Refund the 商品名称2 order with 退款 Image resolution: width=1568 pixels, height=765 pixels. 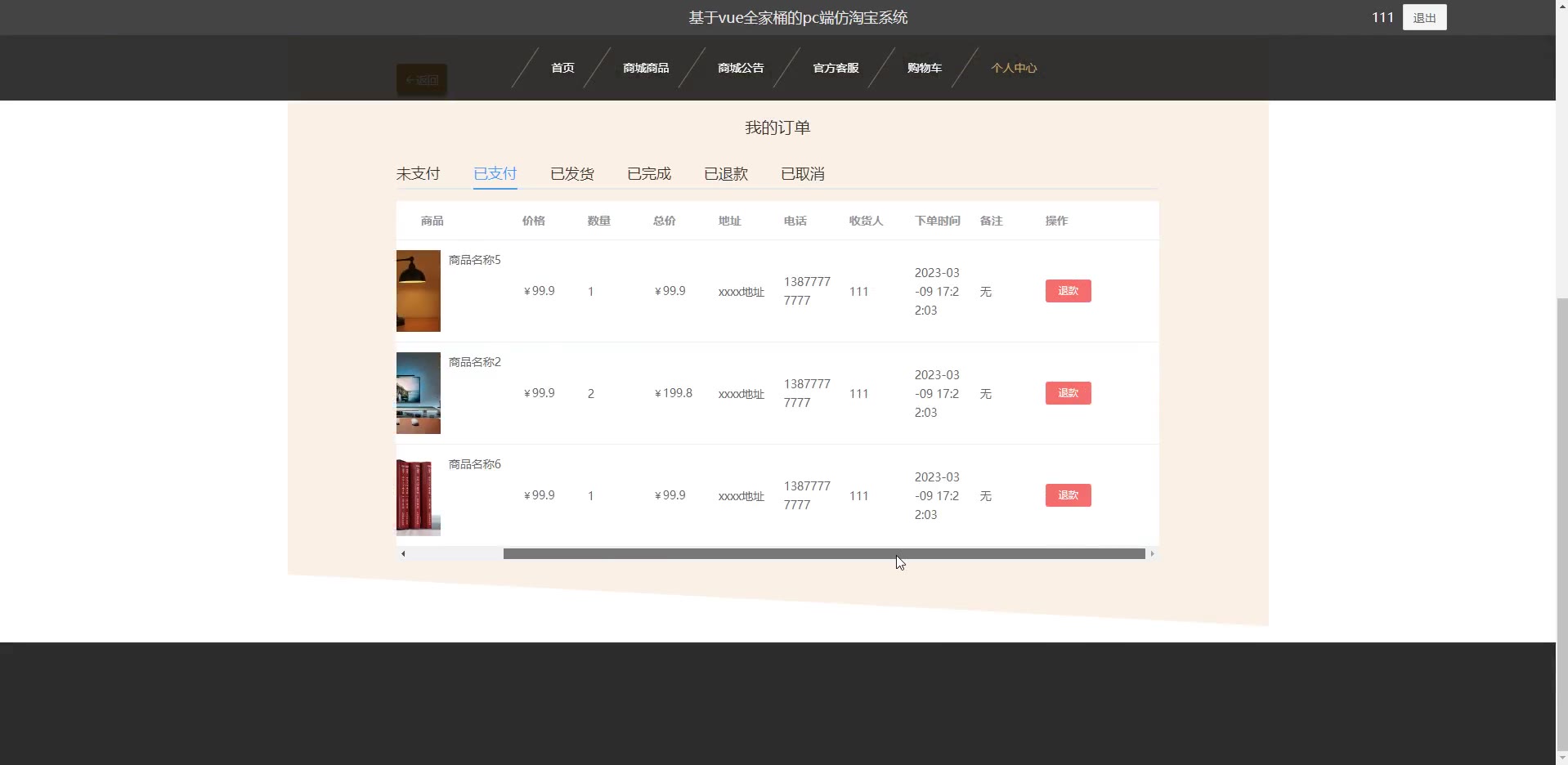coord(1068,393)
